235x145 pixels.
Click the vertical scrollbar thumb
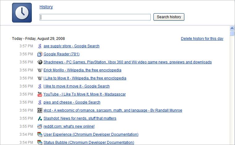[232, 33]
